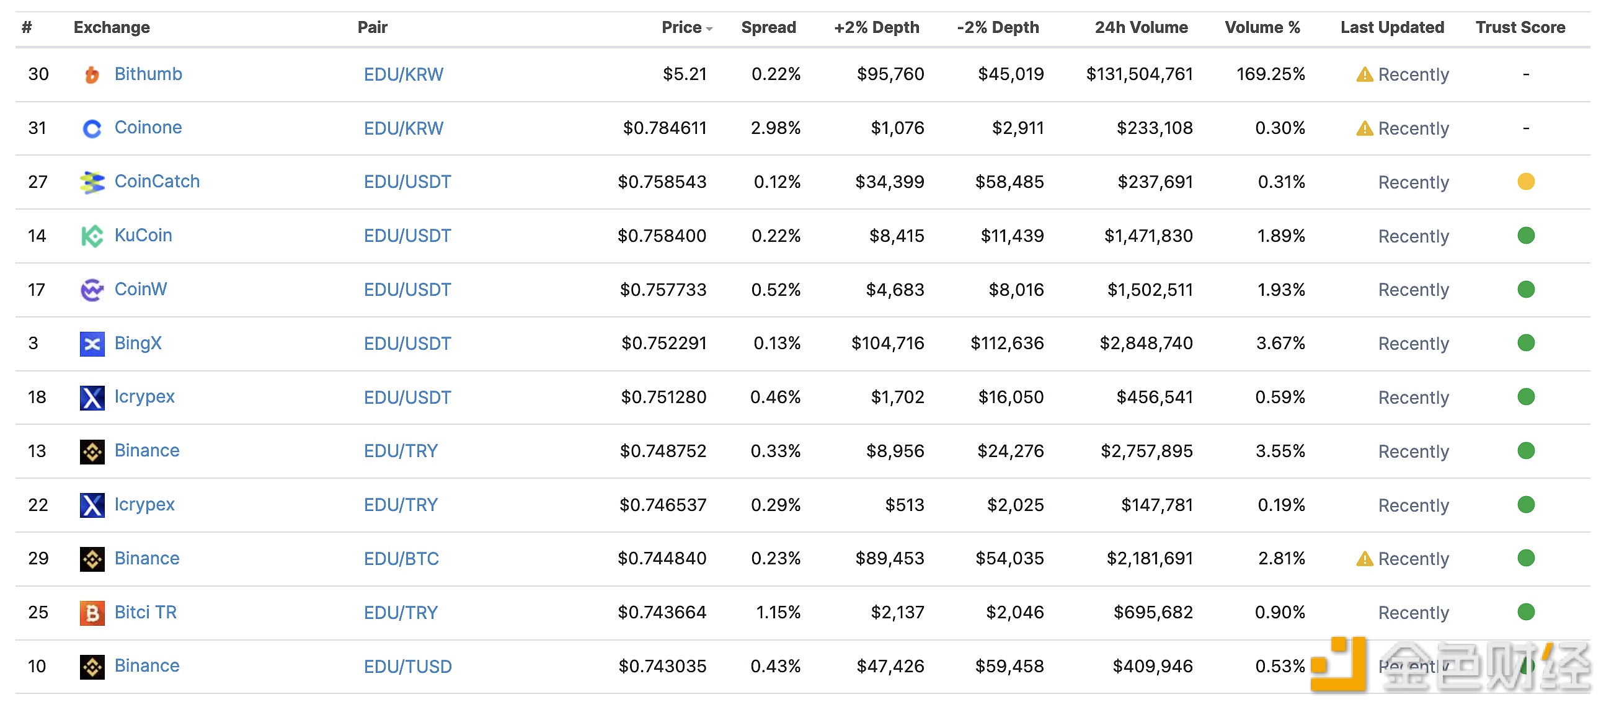Click the KuCoin exchange logo icon

[92, 236]
